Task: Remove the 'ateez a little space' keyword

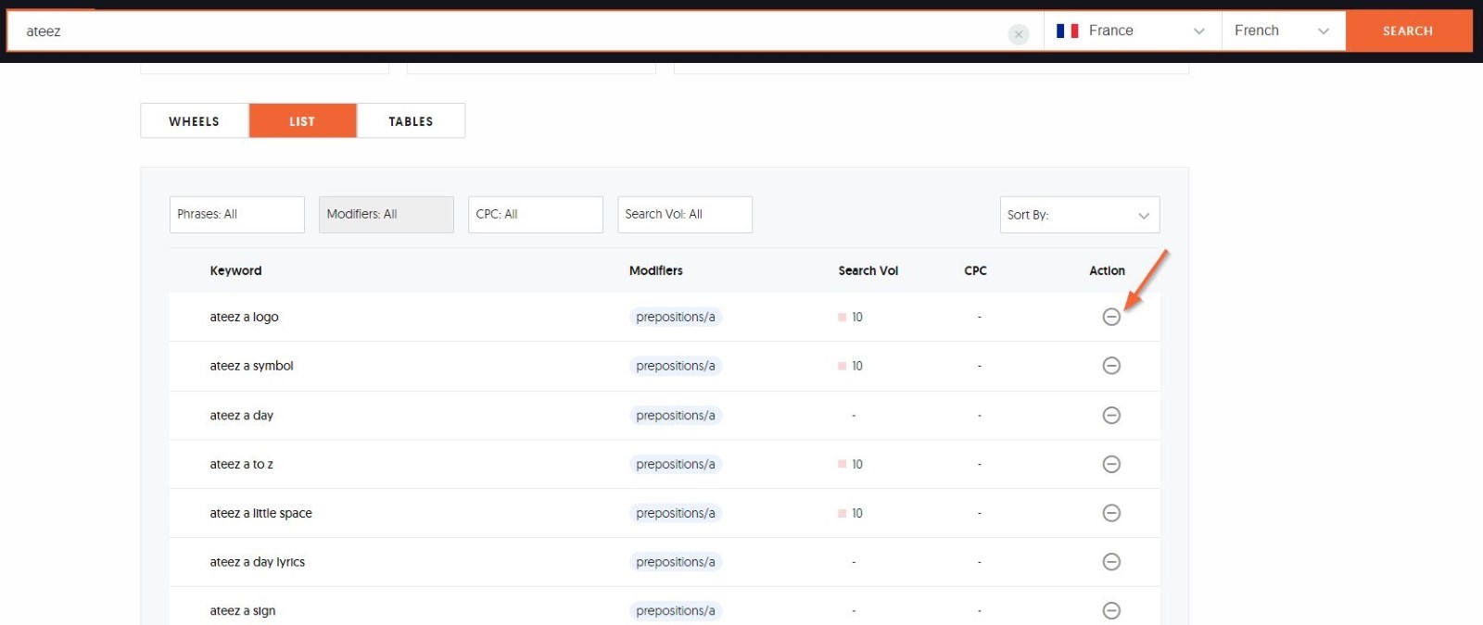Action: click(x=1111, y=513)
